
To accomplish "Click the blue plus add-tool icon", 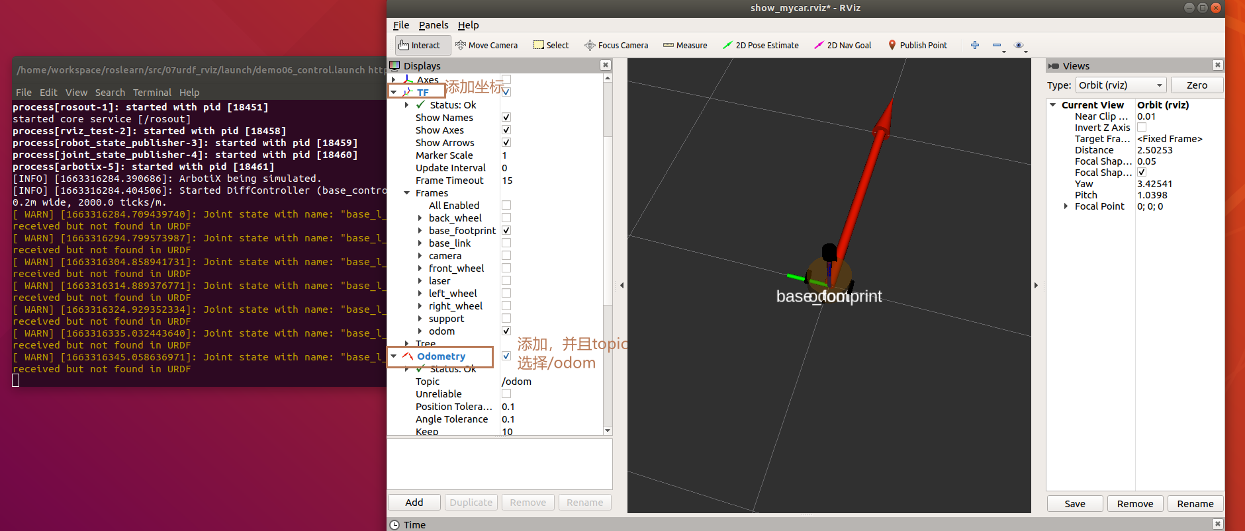I will 975,45.
